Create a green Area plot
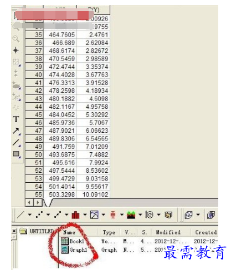Screen dimensions: 231x270 (x=131, y=215)
